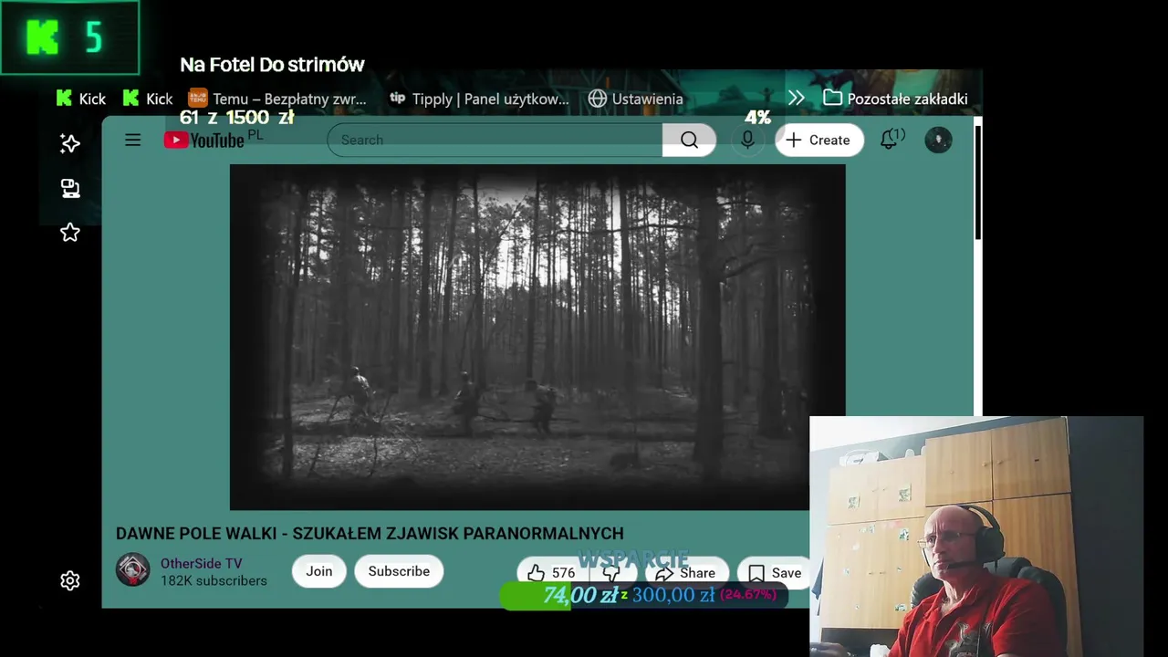Viewport: 1168px width, 657px height.
Task: Save the video to a playlist
Action: point(775,573)
